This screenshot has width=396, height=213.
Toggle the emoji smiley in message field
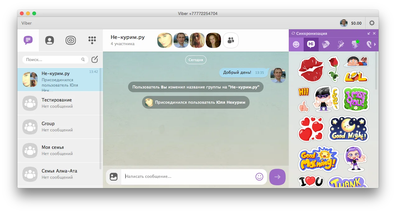tap(259, 177)
